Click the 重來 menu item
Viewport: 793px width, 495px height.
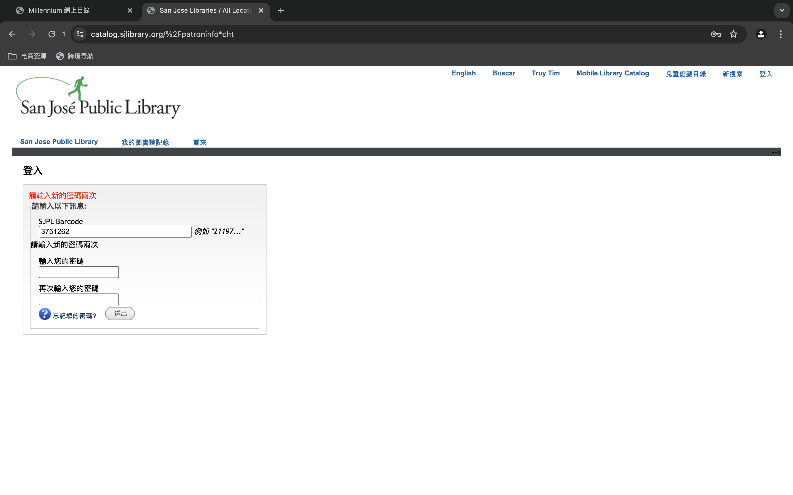pyautogui.click(x=199, y=142)
